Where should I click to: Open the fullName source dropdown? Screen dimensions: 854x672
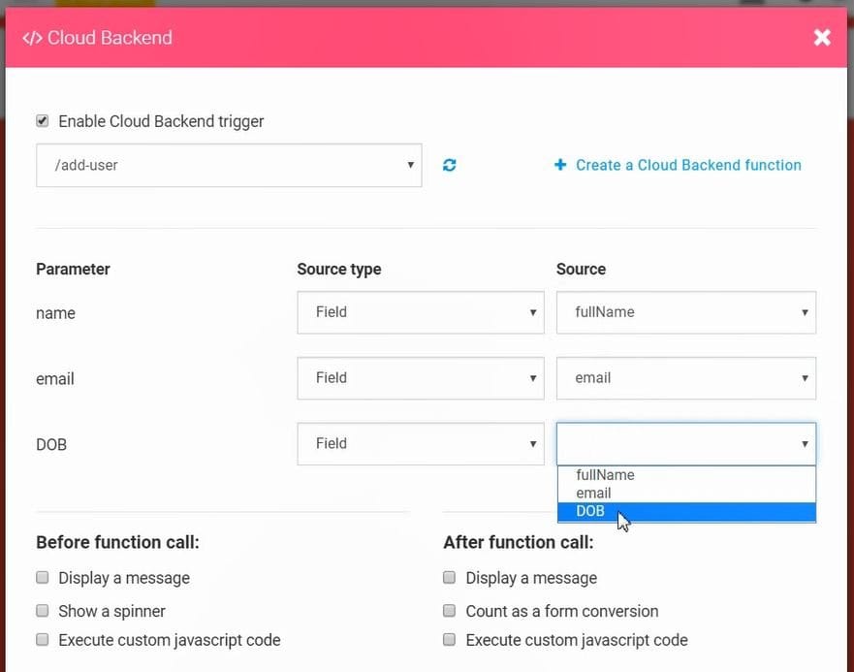tap(685, 312)
